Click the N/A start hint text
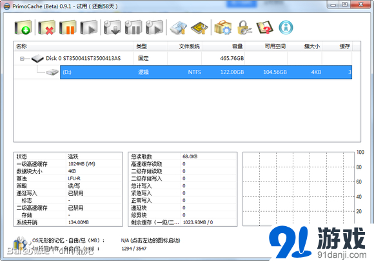 150,240
